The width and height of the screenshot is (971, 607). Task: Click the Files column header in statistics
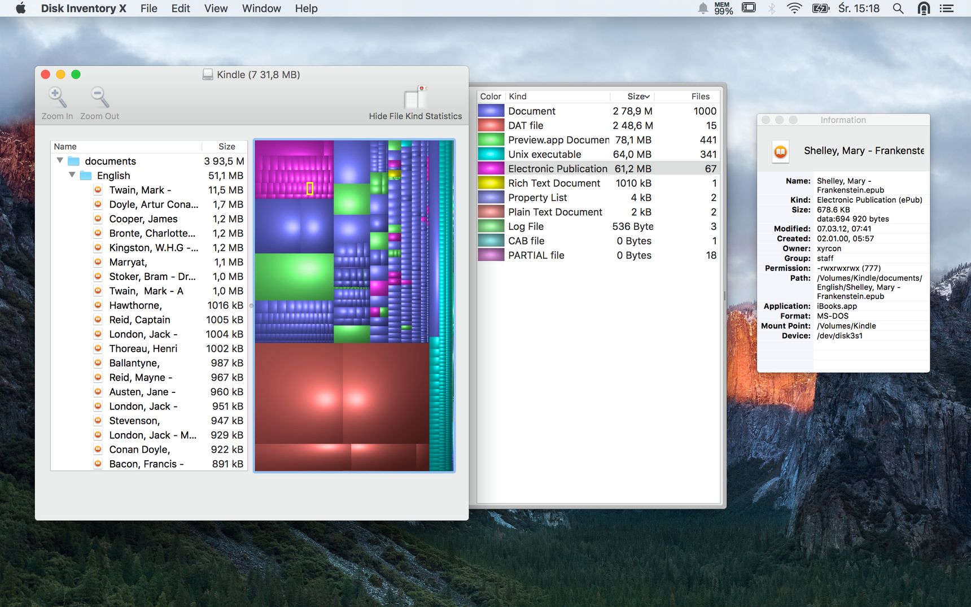(687, 97)
